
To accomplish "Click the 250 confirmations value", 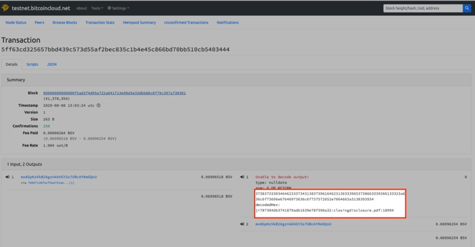I will [47, 126].
